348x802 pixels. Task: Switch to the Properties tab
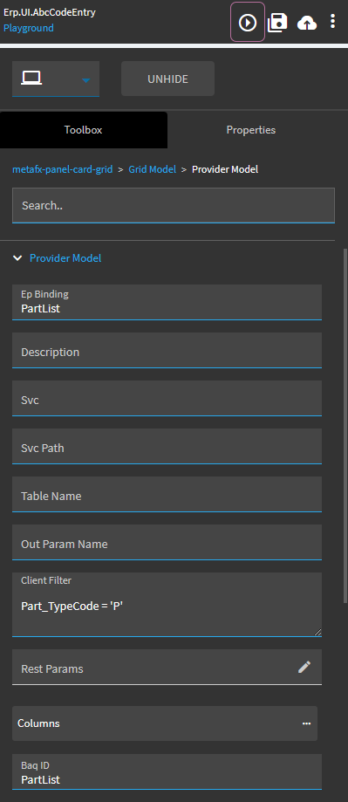[x=251, y=130]
